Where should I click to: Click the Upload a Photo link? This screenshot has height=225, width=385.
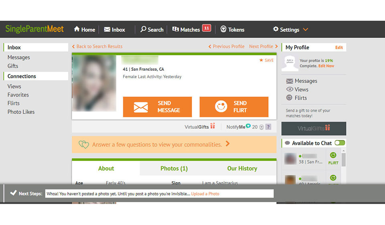[x=205, y=194]
